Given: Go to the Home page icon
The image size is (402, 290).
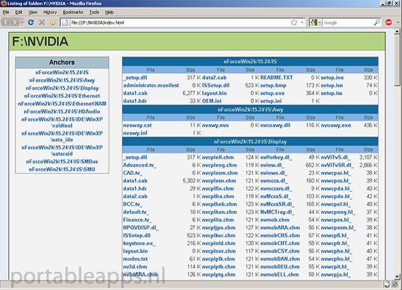Looking at the screenshot, I should tap(52, 23).
